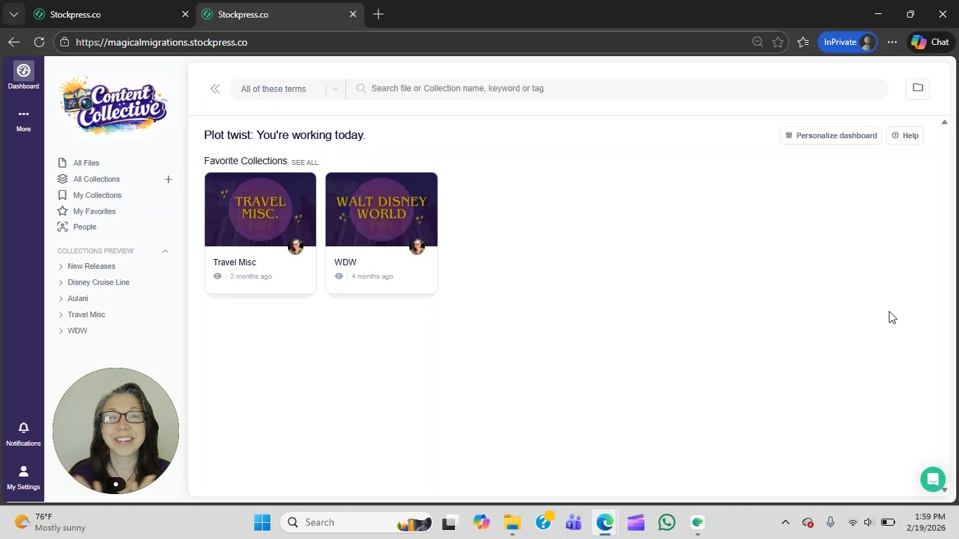The width and height of the screenshot is (959, 539).
Task: Open the clock showing 1:59 PM
Action: pos(925,523)
